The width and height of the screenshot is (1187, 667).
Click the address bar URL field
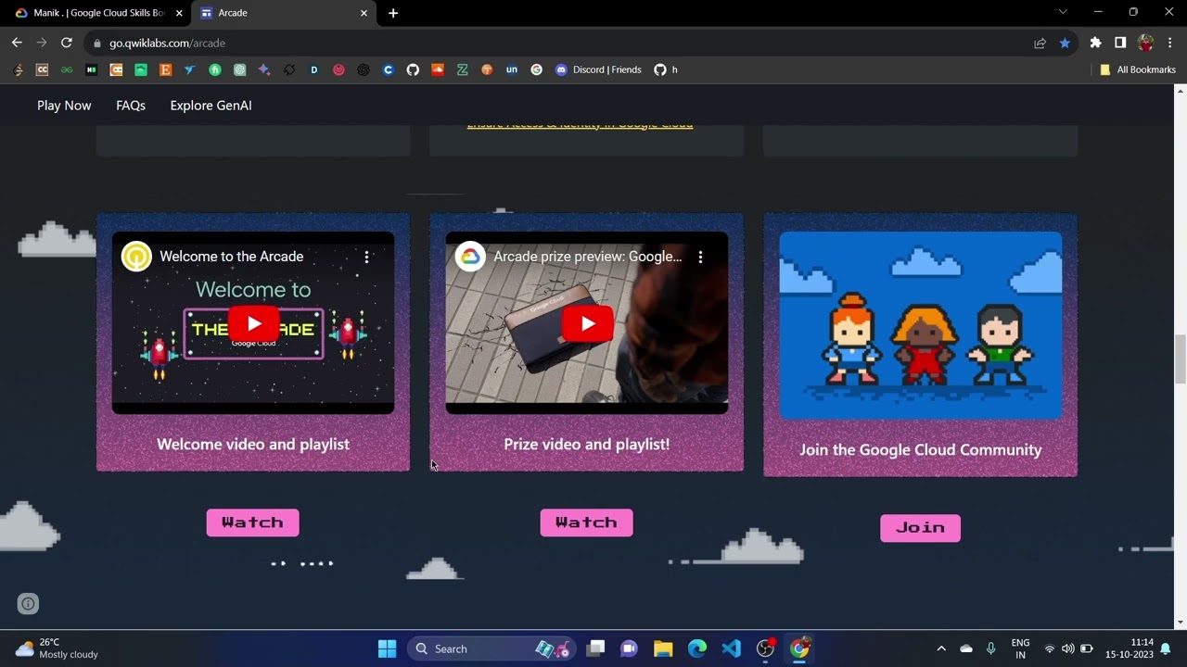556,43
